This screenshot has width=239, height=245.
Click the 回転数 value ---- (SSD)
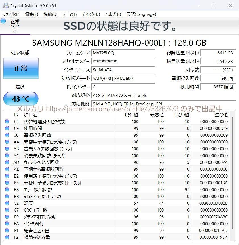point(218,70)
